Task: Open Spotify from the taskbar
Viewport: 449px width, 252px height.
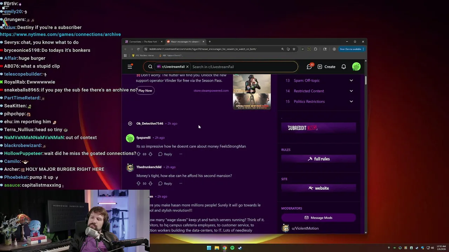Action: click(x=232, y=248)
